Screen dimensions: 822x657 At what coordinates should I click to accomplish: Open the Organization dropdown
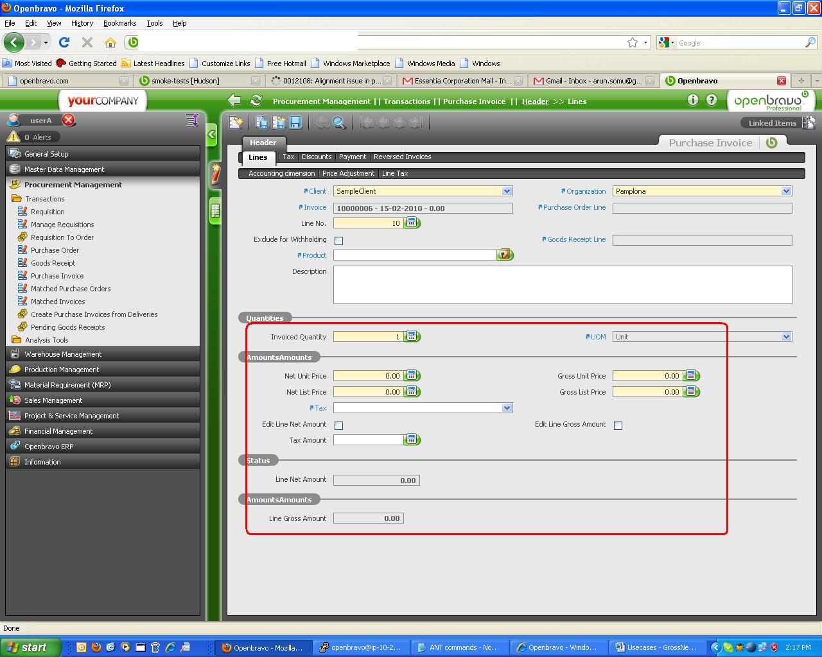pos(786,191)
